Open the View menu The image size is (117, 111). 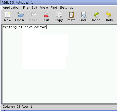(x=44, y=8)
